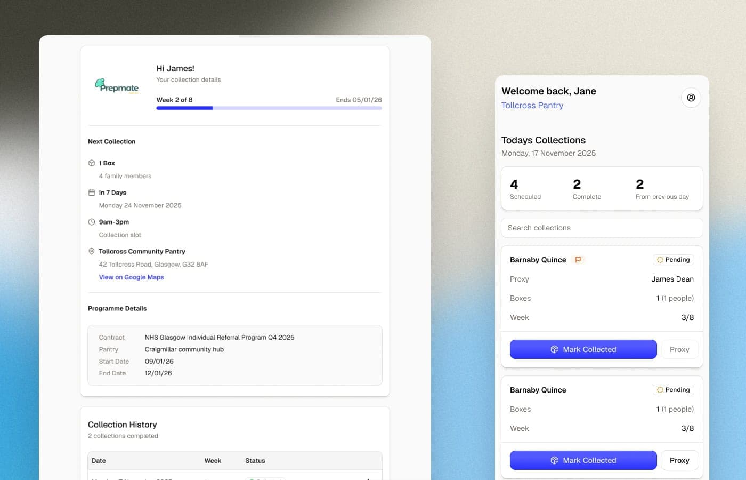Click the clock icon next to 9am-3pm
Viewport: 746px width, 480px height.
coord(92,222)
